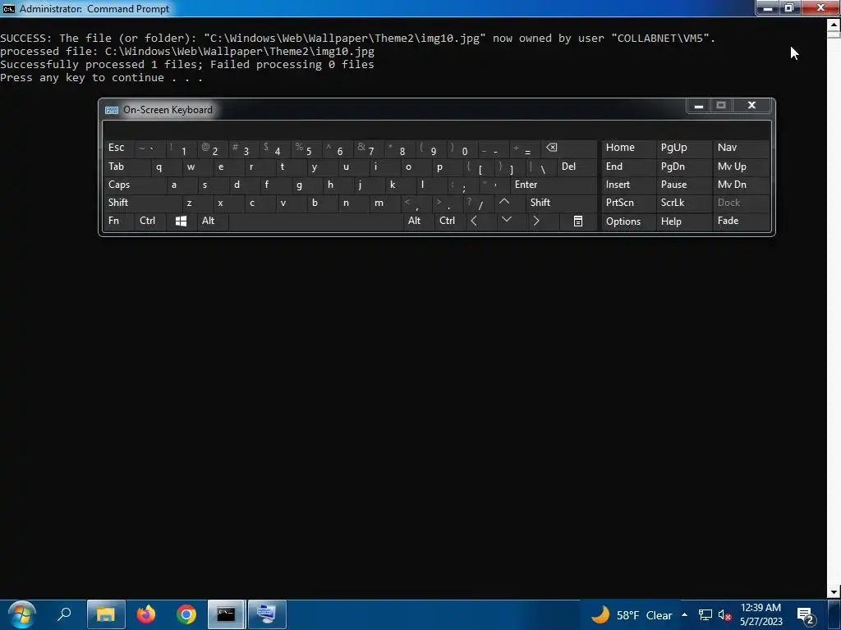The image size is (841, 630).
Task: Minimize the On-Screen Keyboard window
Action: (698, 106)
